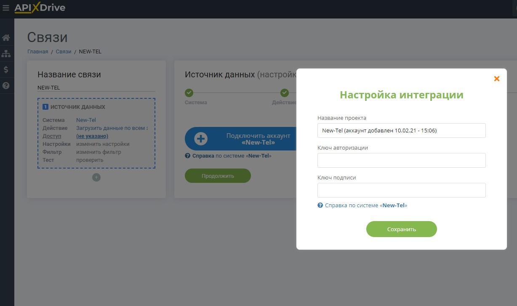The height and width of the screenshot is (306, 517).
Task: Click the completed 'Система' step marker
Action: (x=189, y=92)
